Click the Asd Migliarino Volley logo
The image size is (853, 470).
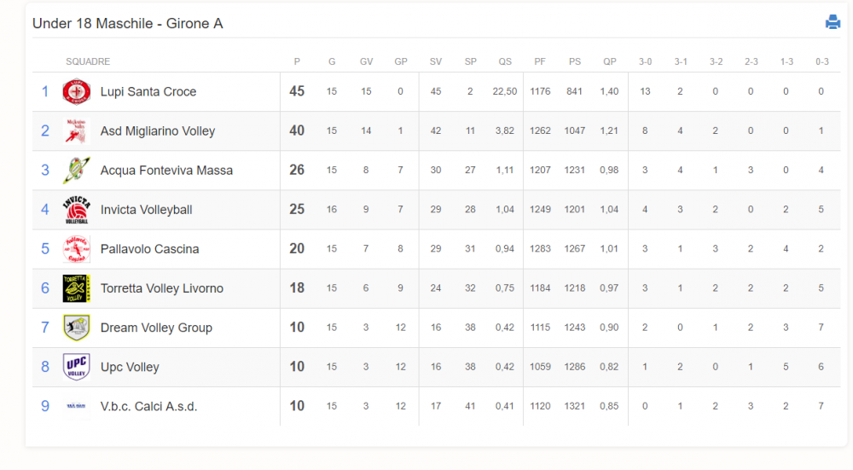pos(76,131)
